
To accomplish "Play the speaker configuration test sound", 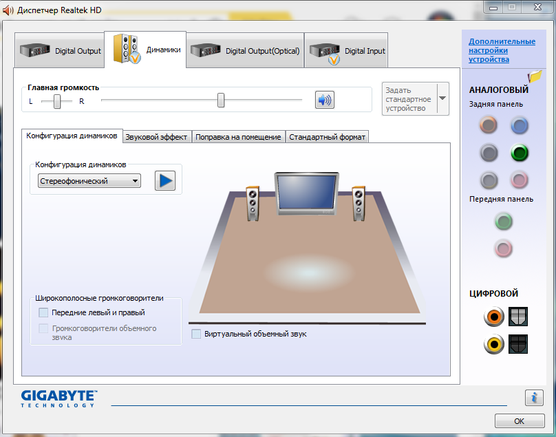I will (x=165, y=180).
